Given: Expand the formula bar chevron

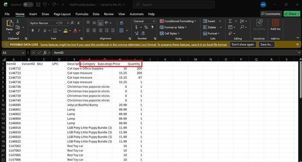Looking at the screenshot, I should coord(299,53).
